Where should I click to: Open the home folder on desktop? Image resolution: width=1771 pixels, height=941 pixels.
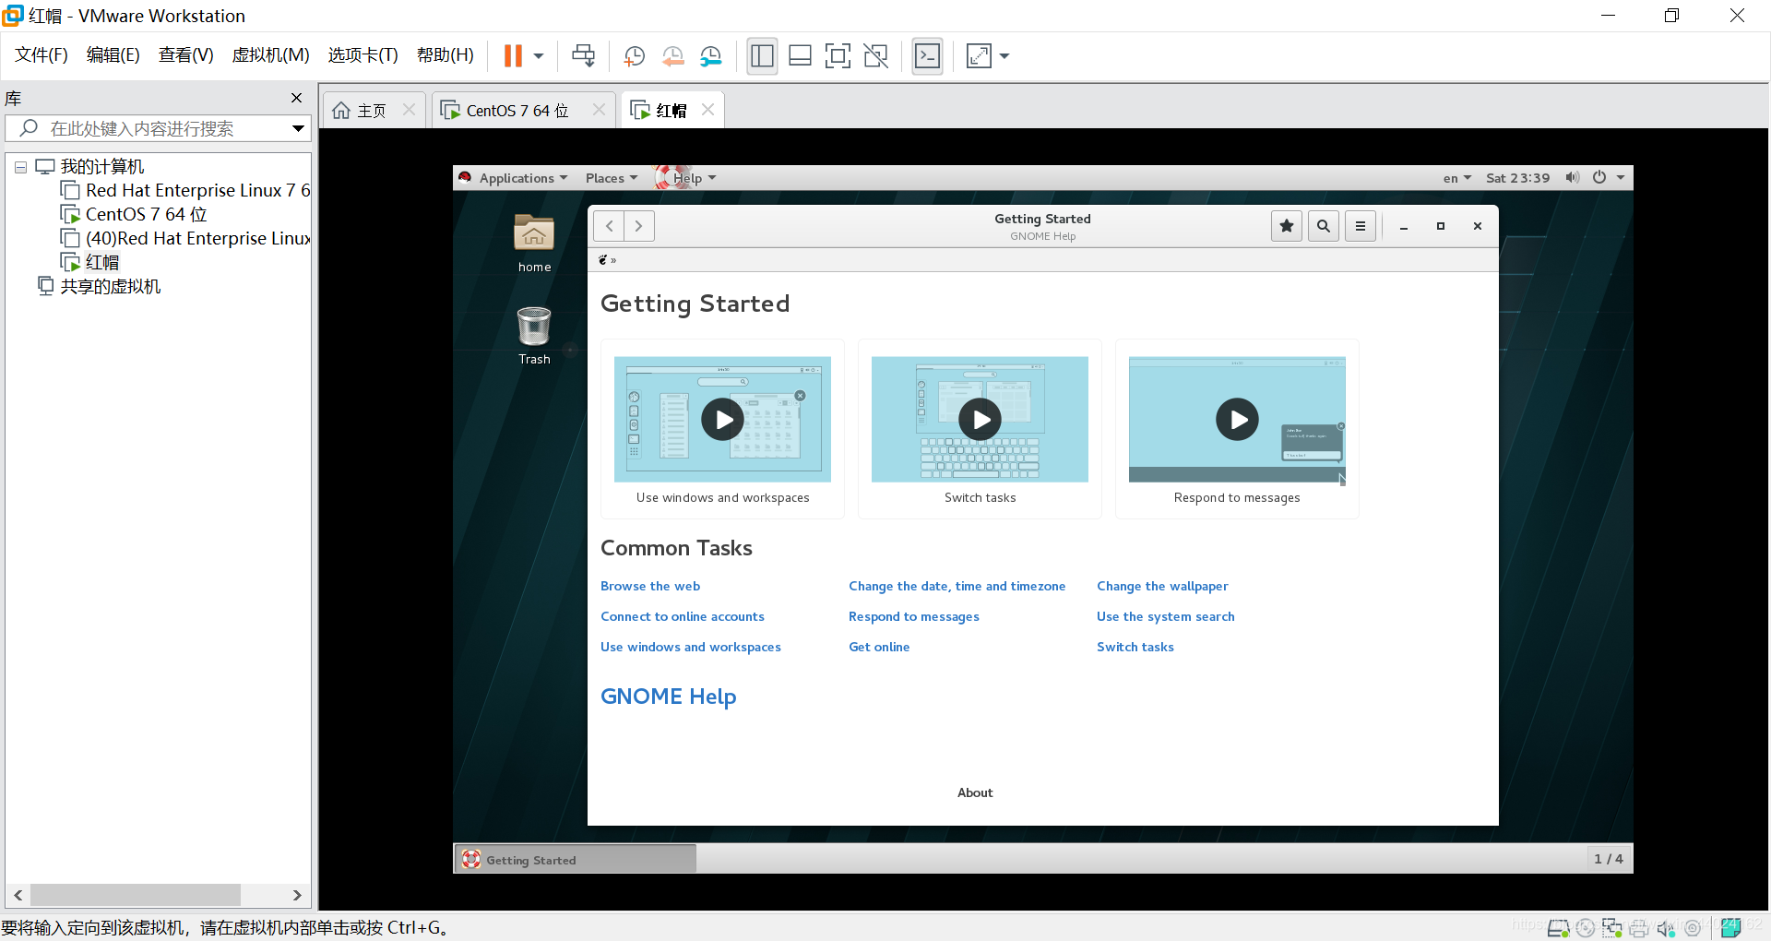pyautogui.click(x=534, y=244)
